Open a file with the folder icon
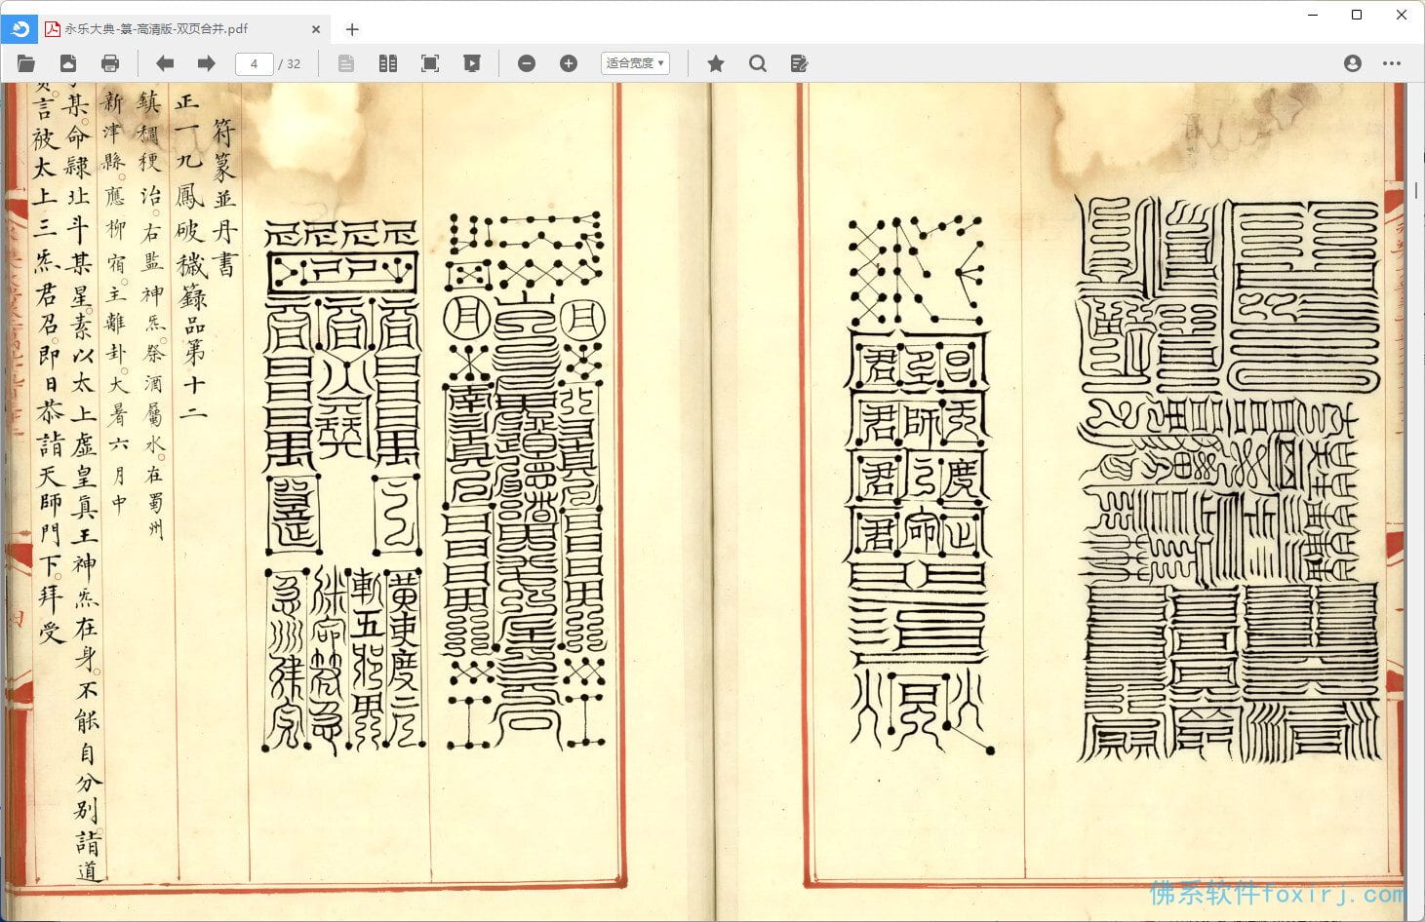The height and width of the screenshot is (922, 1425). pos(26,63)
